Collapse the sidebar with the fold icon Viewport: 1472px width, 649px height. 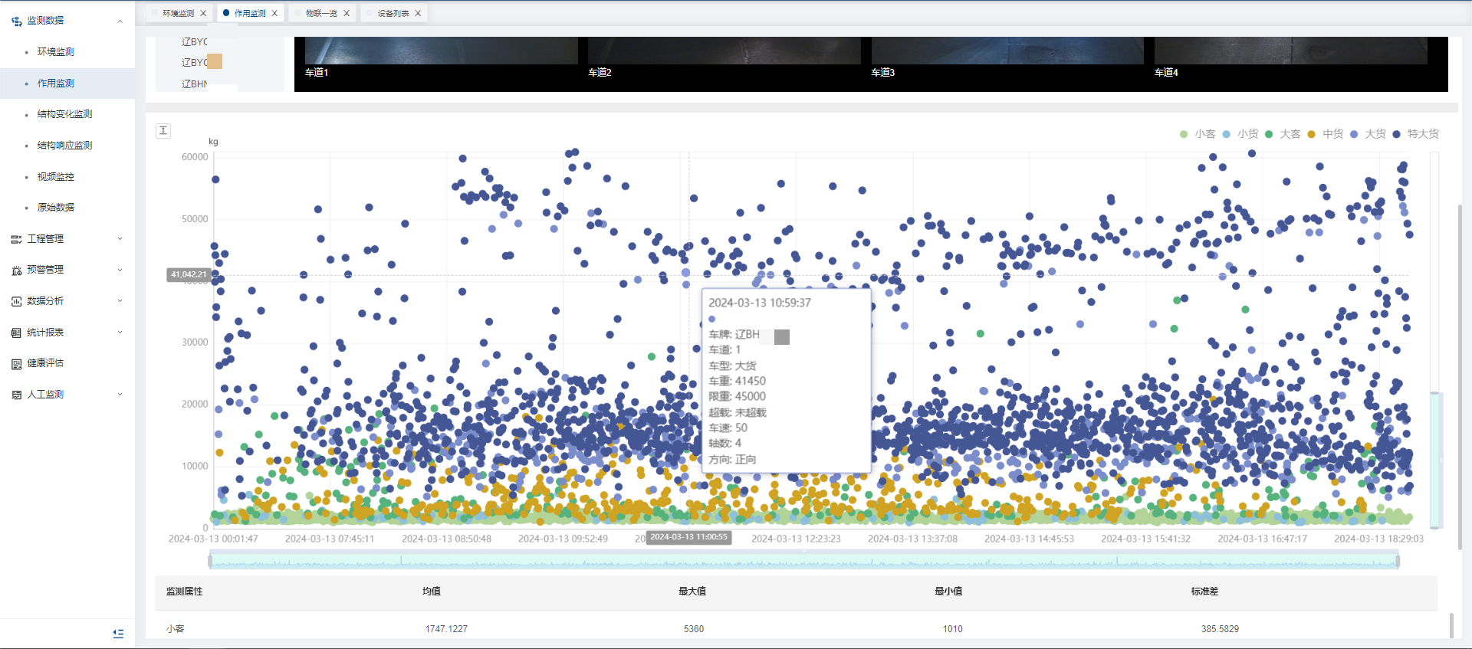click(118, 634)
